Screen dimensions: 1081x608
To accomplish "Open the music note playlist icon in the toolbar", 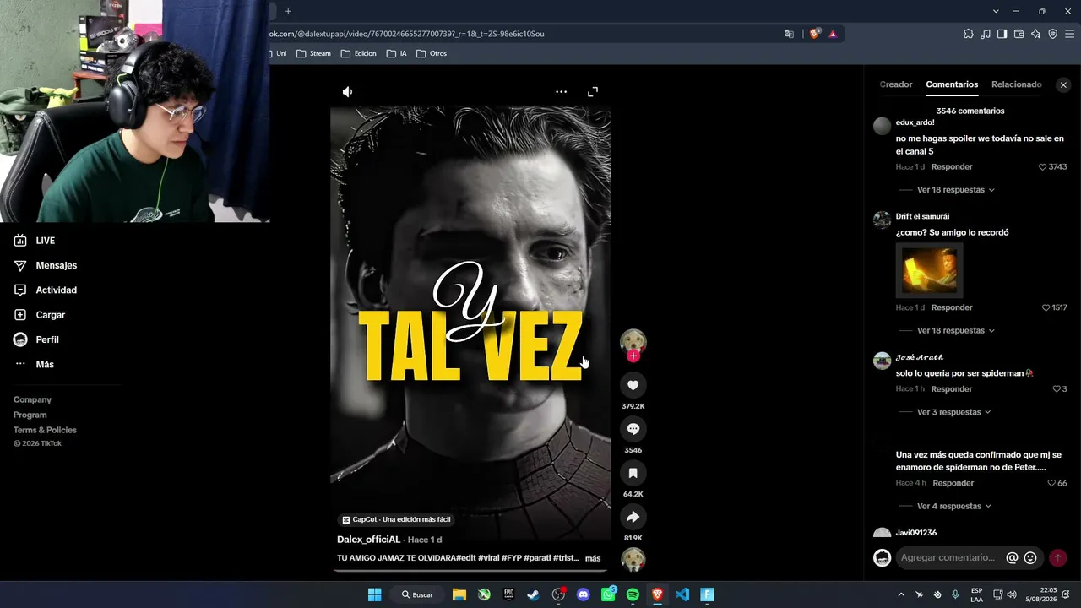I will [986, 34].
